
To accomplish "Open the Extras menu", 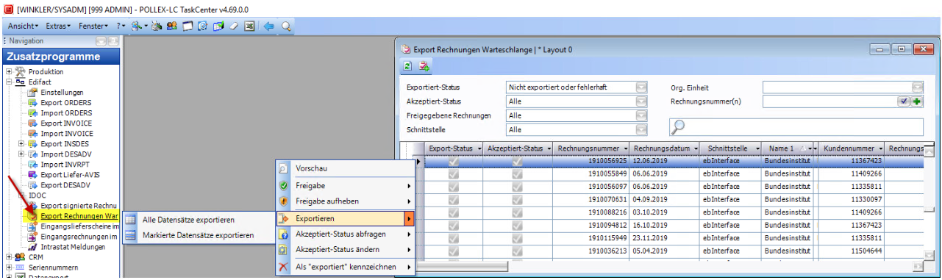I will 58,26.
